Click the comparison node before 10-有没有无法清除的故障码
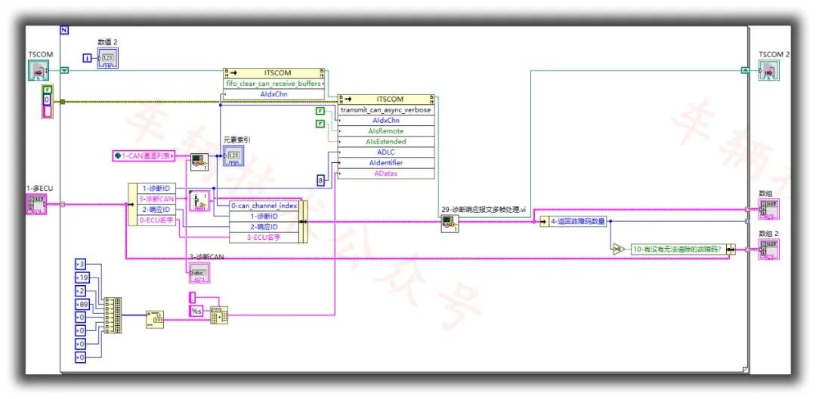This screenshot has width=816, height=399. tap(619, 250)
